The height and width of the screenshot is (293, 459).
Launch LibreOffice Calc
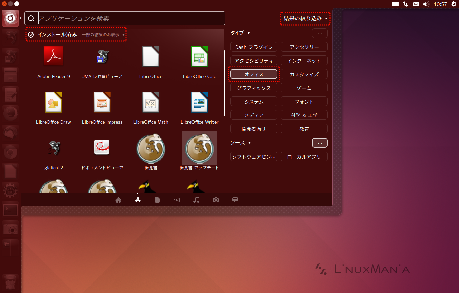[199, 56]
